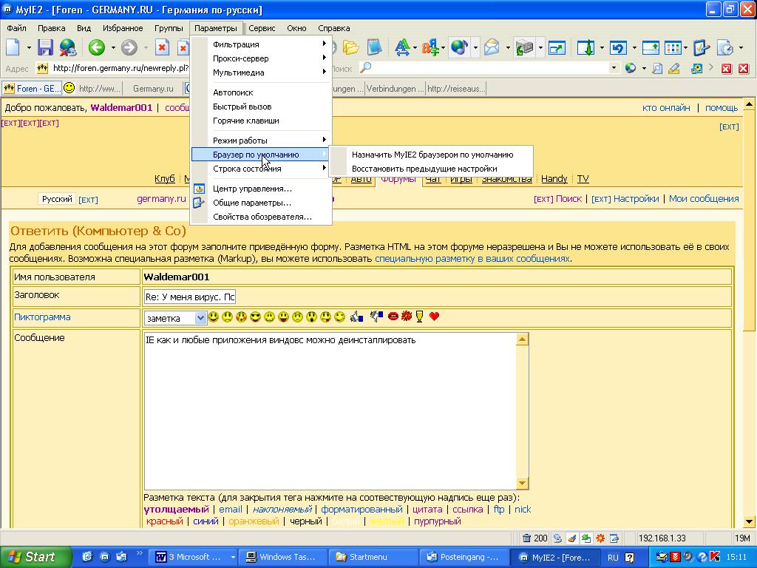Open the Настройки link

click(636, 198)
